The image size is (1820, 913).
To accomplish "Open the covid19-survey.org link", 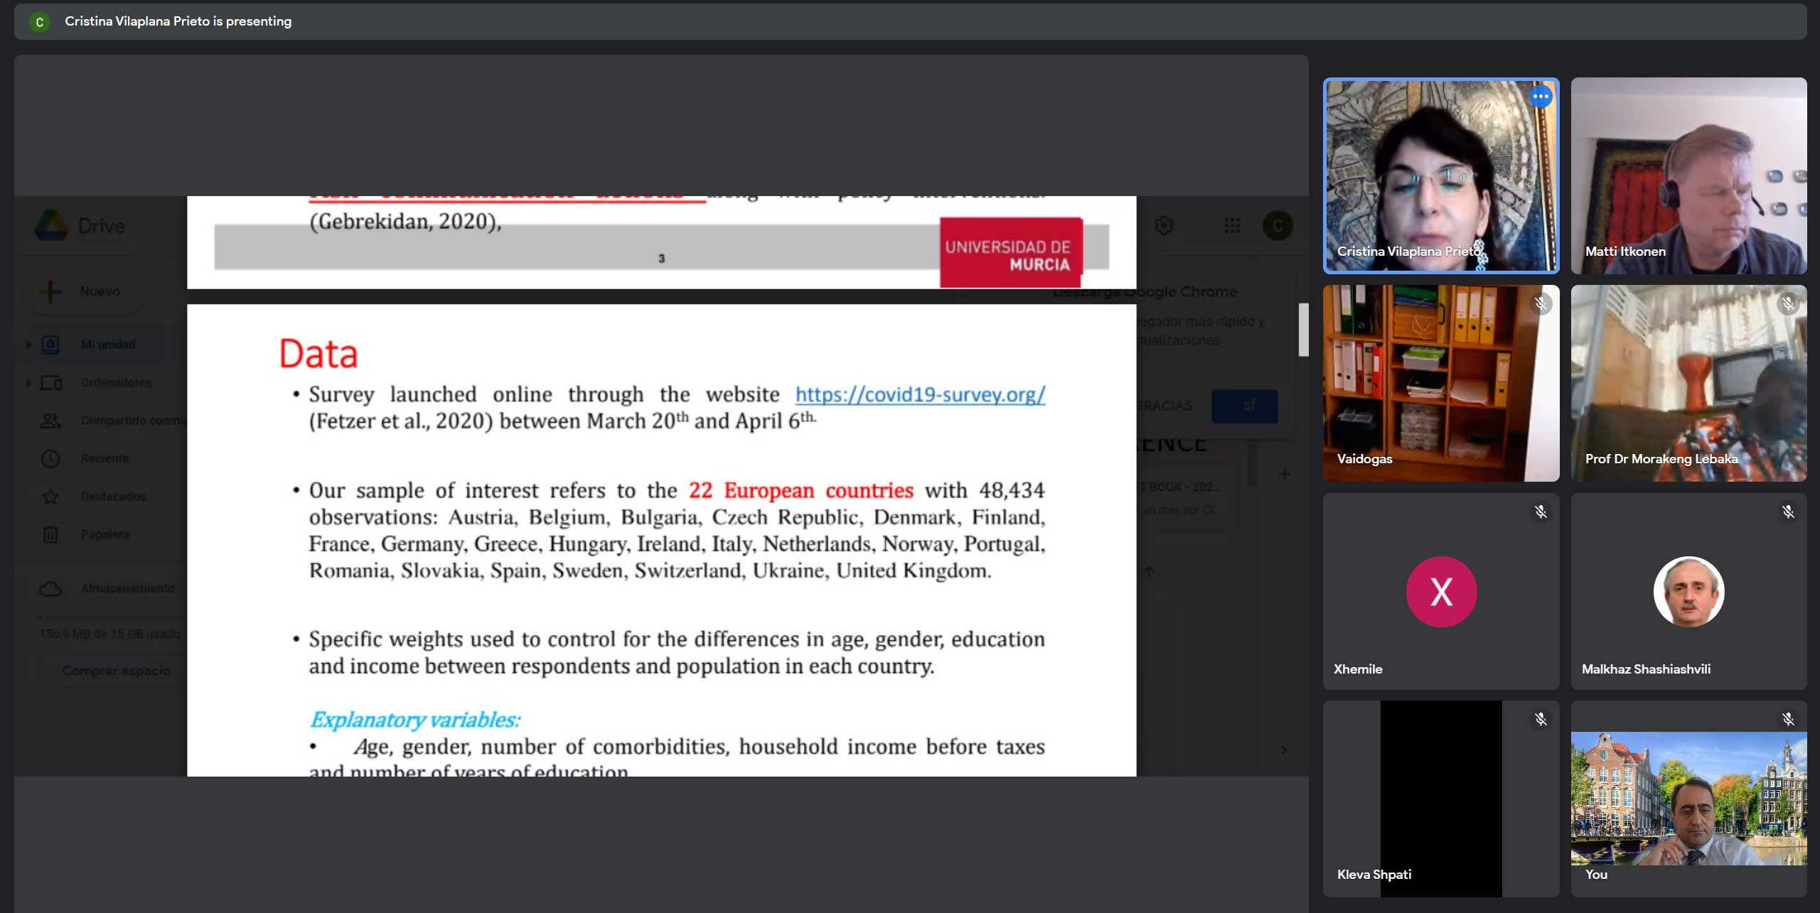I will point(919,394).
